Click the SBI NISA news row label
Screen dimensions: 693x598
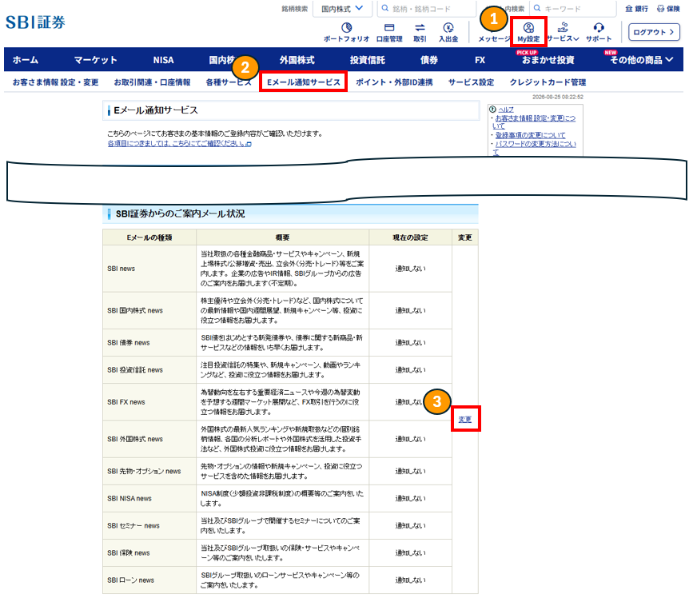[129, 499]
